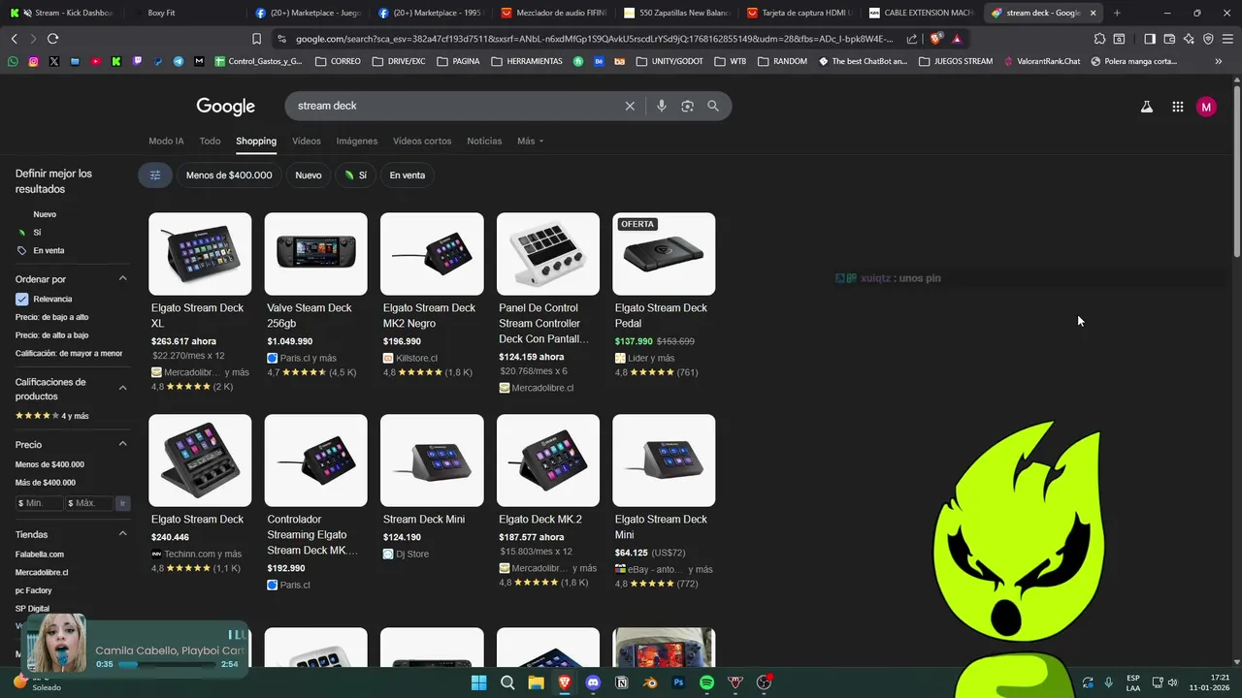Sort by Calificación: de mayor a menor
This screenshot has width=1242, height=698.
[69, 354]
